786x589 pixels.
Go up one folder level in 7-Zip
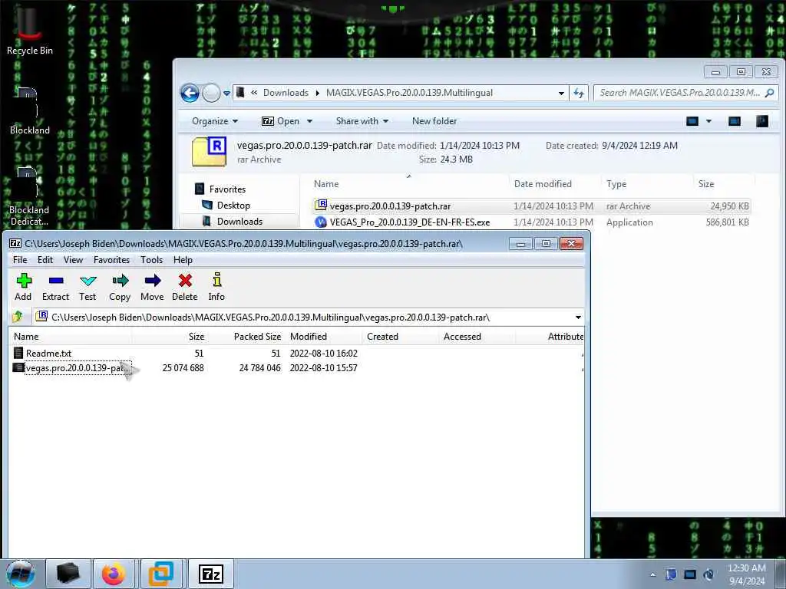[18, 317]
